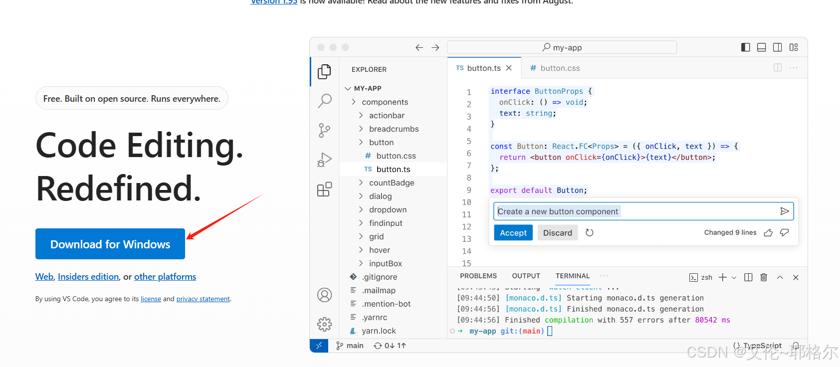Open the Search view in the activity bar
Screen dimensions: 840x367
[x=324, y=101]
